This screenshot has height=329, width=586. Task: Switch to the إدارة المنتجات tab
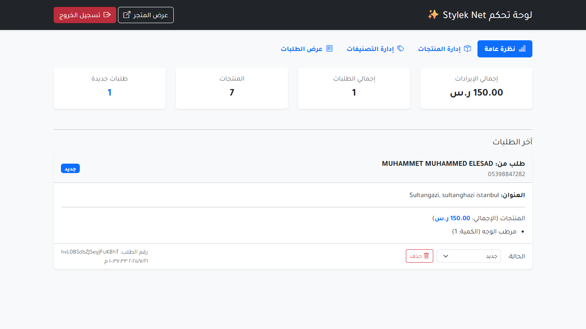coord(439,49)
